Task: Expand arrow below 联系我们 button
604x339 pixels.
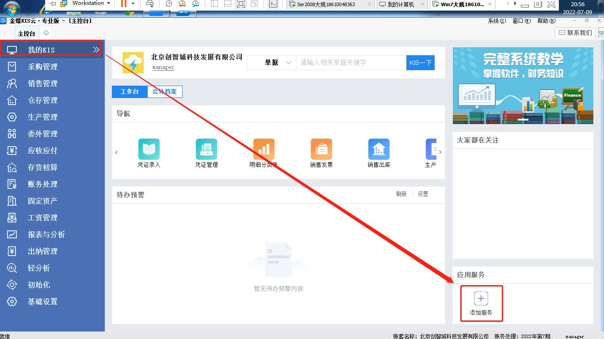Action: pyautogui.click(x=600, y=33)
